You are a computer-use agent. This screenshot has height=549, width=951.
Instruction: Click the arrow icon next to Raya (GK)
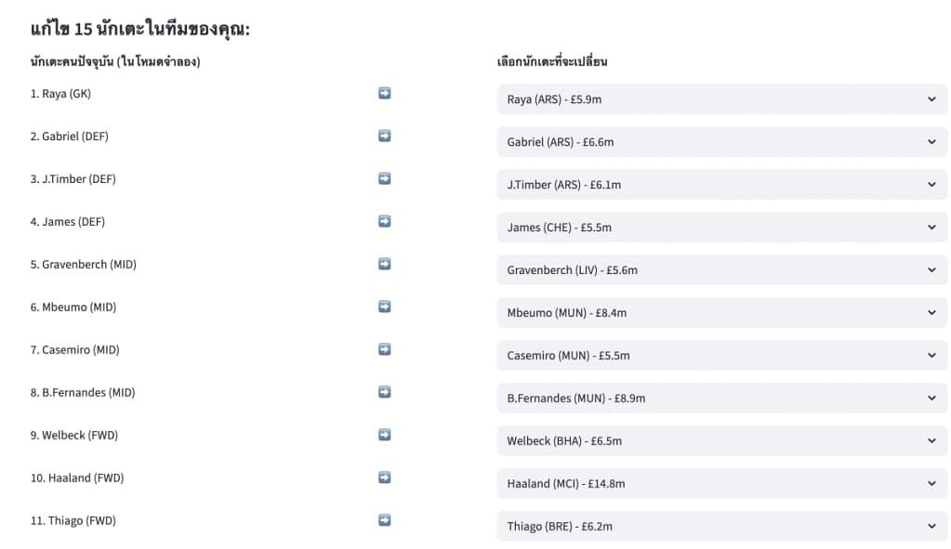click(384, 93)
